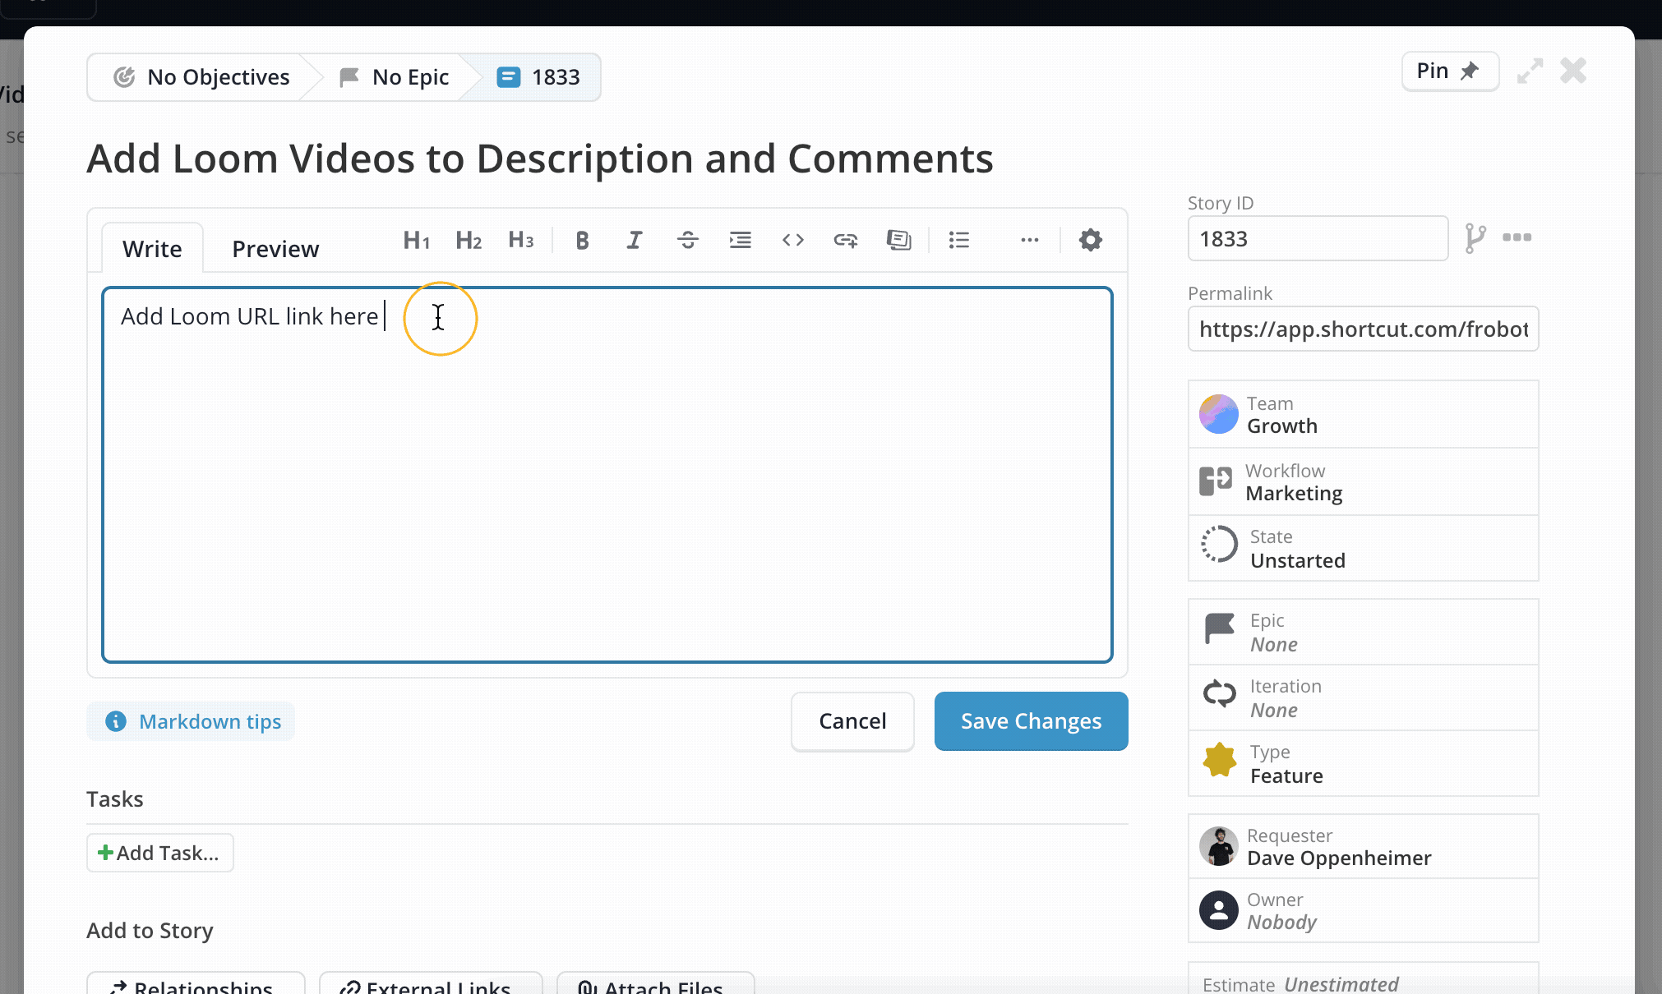This screenshot has width=1662, height=994.
Task: Select the story Type Feature dropdown
Action: point(1363,763)
